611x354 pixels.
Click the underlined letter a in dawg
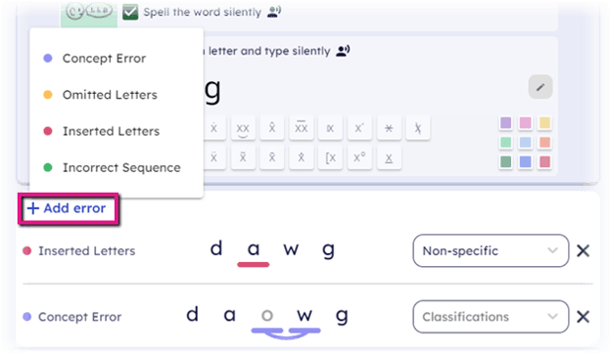254,249
